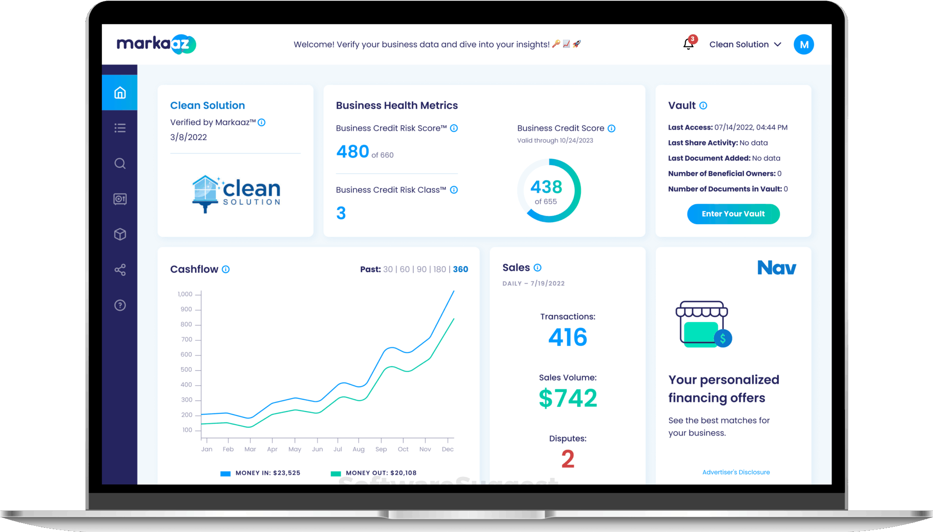Show the Vault info tooltip
The width and height of the screenshot is (933, 532).
click(x=703, y=105)
